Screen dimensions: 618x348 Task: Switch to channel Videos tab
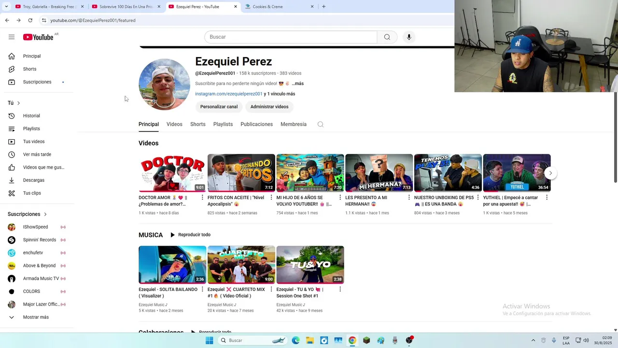[174, 124]
